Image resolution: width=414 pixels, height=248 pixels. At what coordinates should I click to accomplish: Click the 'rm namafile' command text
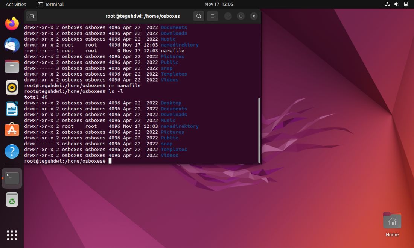(124, 85)
